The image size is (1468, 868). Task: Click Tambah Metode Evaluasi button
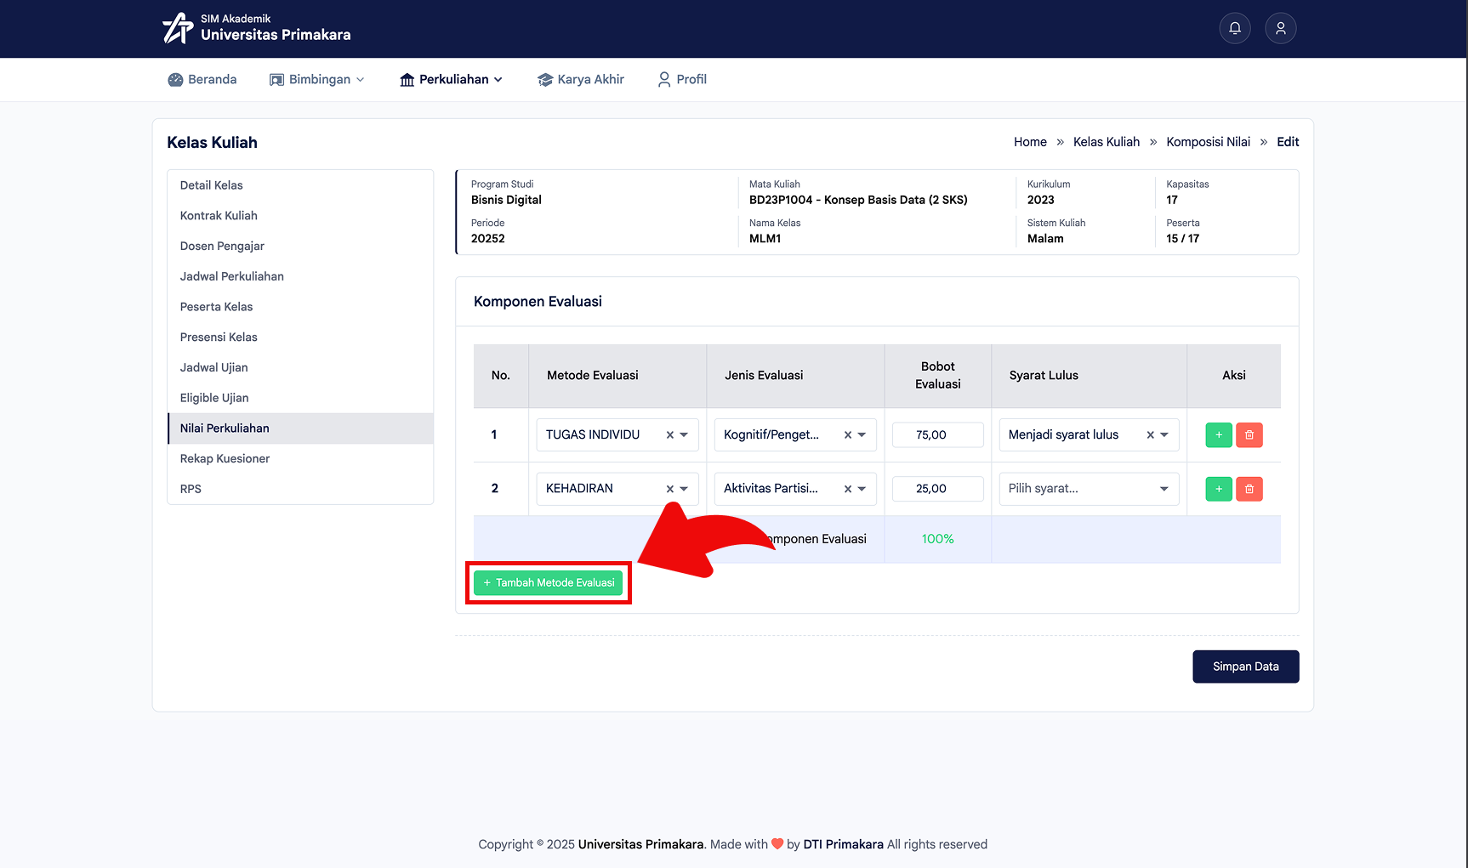(549, 582)
